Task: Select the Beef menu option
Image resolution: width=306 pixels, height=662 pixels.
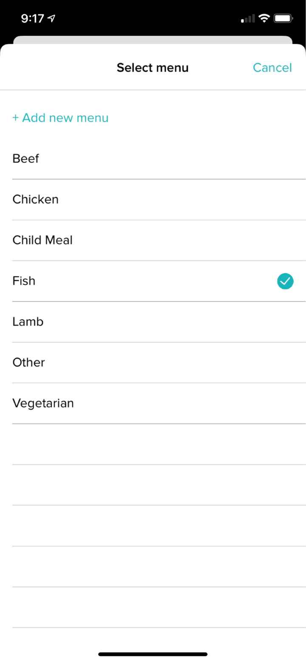Action: click(26, 159)
